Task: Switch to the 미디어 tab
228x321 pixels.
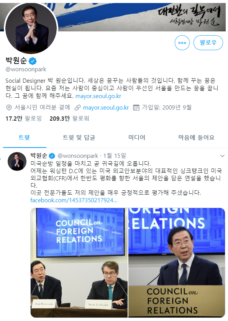Action: (x=137, y=138)
